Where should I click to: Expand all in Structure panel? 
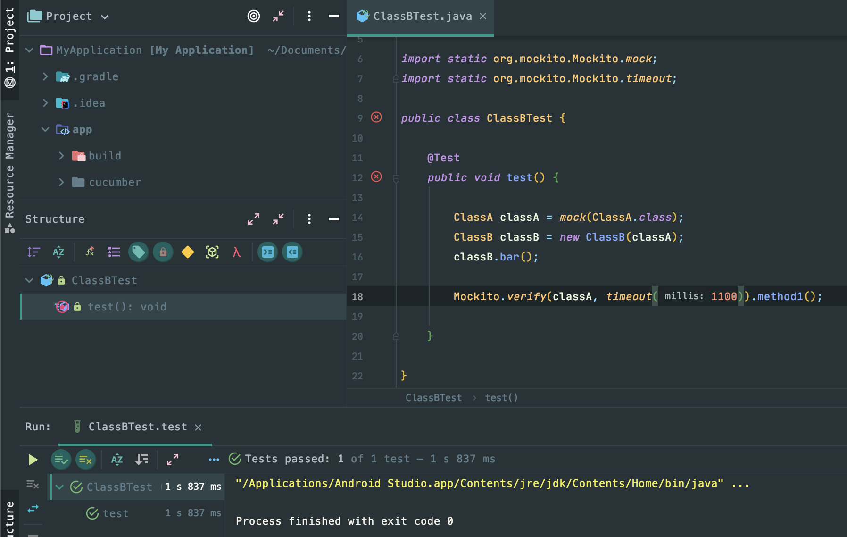254,219
